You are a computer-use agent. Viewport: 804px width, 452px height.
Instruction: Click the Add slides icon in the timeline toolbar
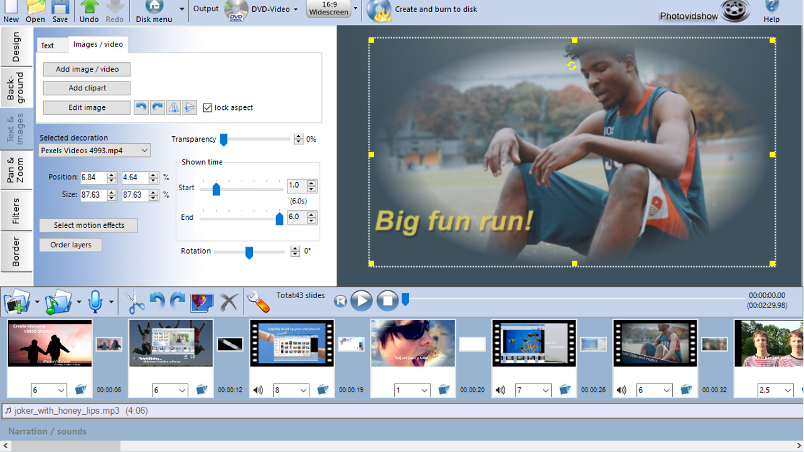click(17, 301)
